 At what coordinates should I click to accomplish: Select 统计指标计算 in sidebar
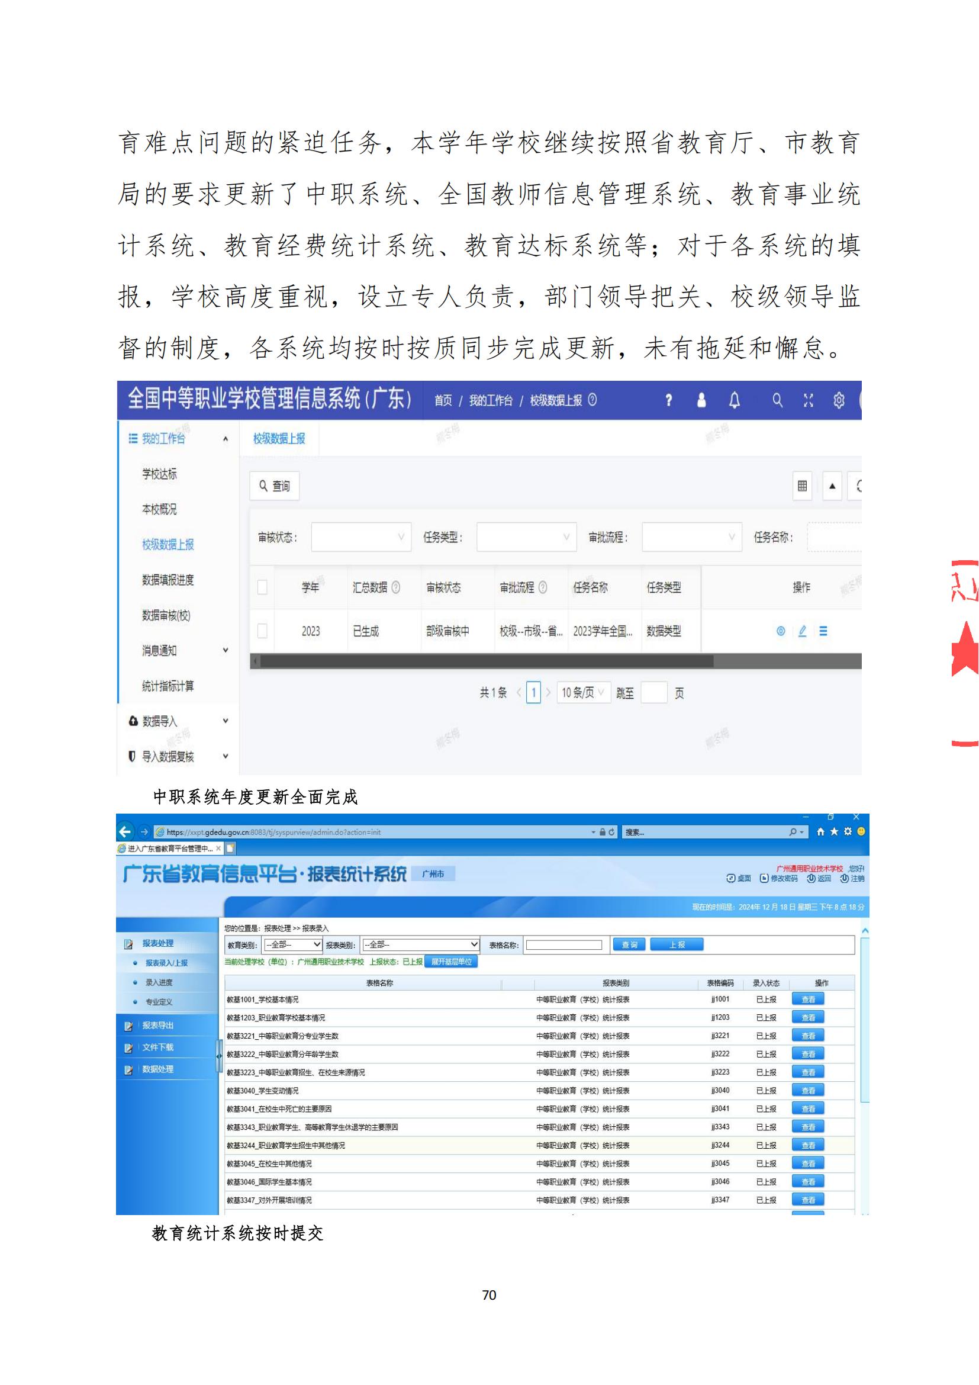tap(168, 686)
